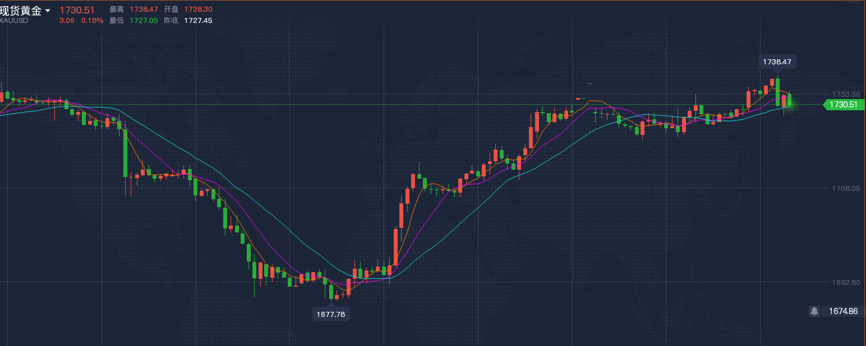Screen dimensions: 866x346
Task: Click the 1674.86 crosshair price label
Action: (844, 311)
